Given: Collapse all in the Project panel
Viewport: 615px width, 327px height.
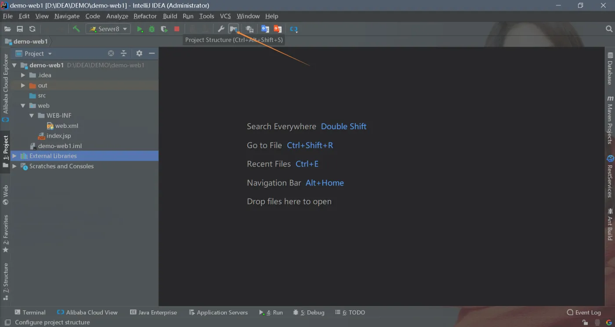Looking at the screenshot, I should point(124,53).
